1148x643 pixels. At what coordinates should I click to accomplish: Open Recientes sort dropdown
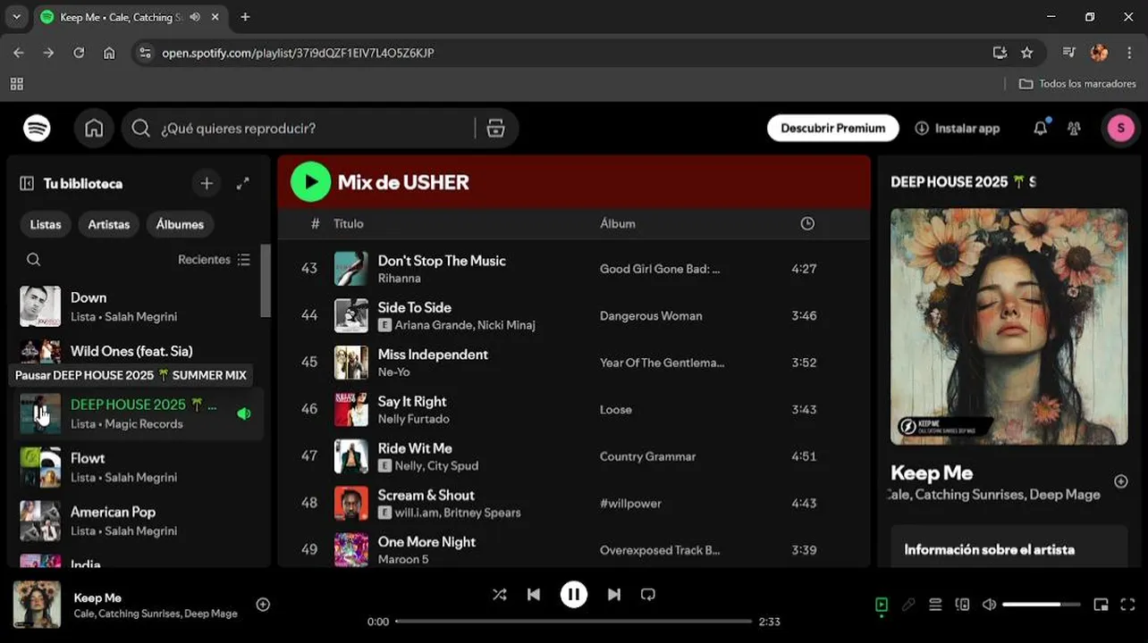tap(214, 260)
